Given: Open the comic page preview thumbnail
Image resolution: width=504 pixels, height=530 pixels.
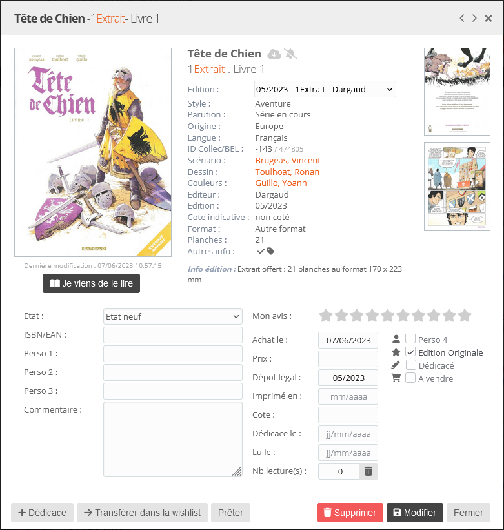Looking at the screenshot, I should (x=457, y=187).
